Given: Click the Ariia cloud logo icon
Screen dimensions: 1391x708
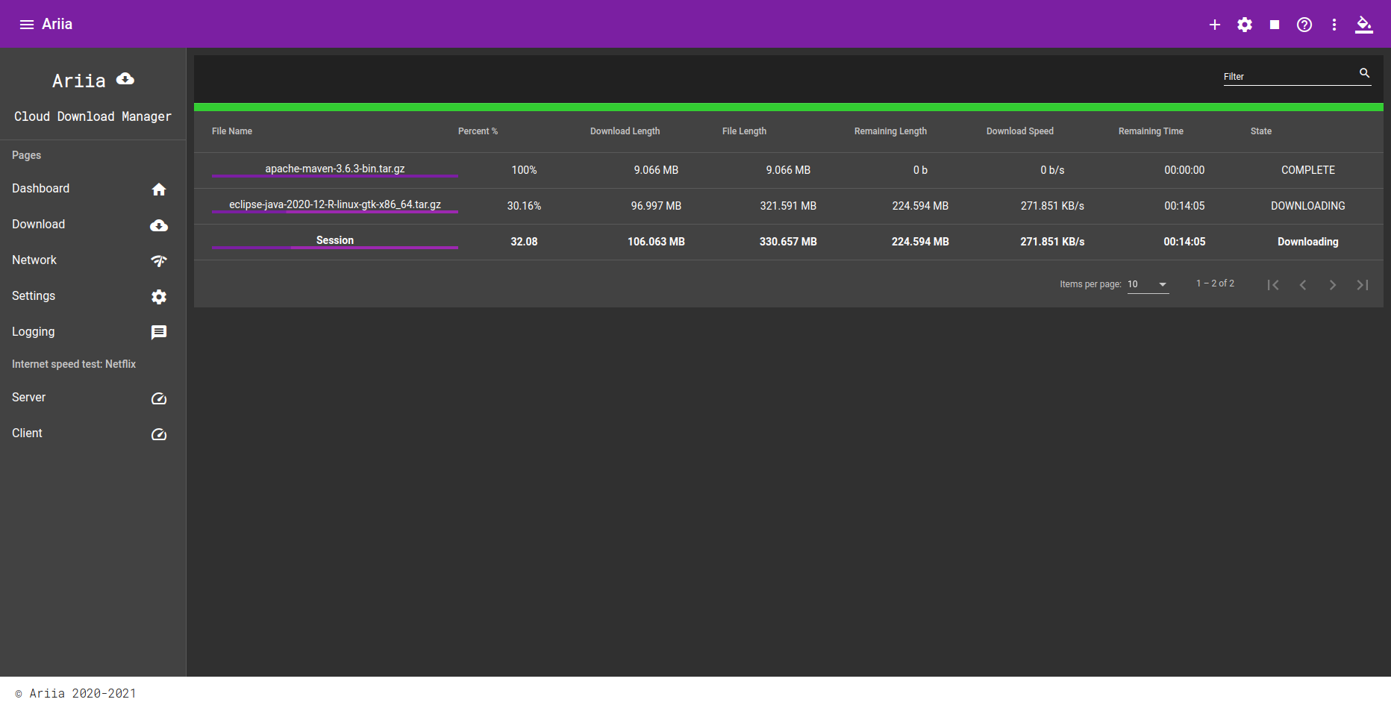Looking at the screenshot, I should tap(125, 78).
